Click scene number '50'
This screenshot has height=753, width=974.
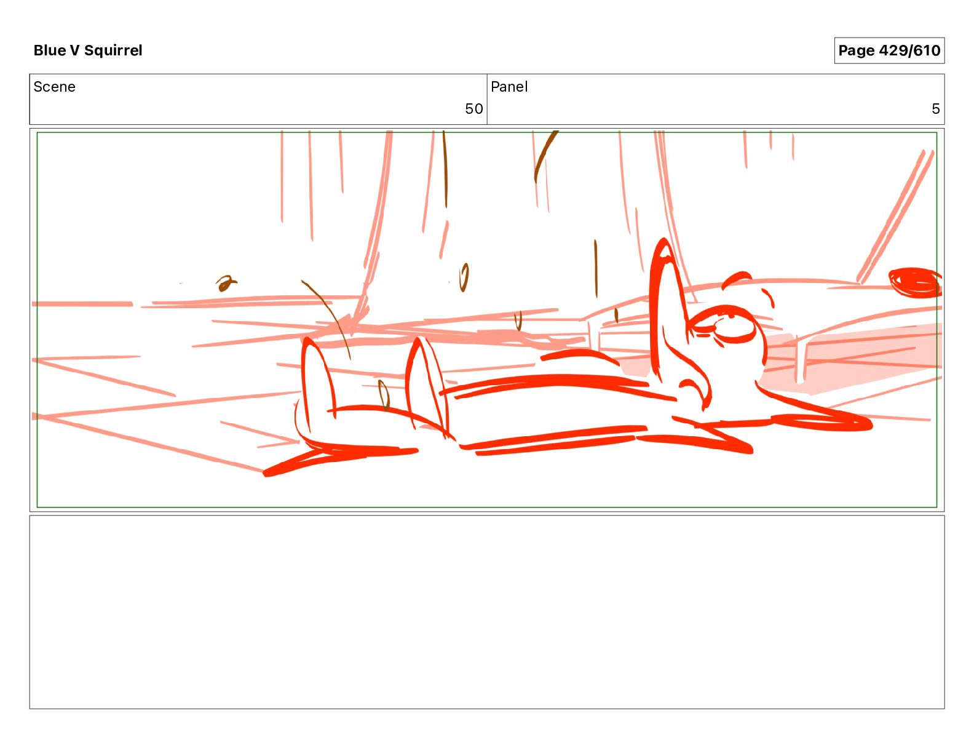click(474, 109)
